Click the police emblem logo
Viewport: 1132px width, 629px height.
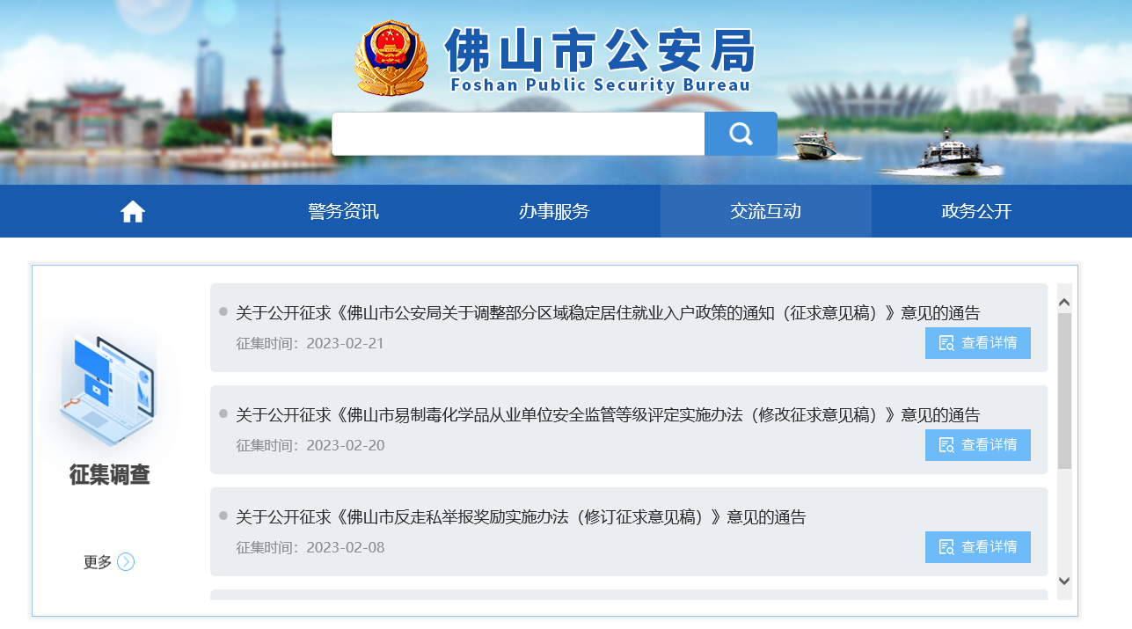(391, 58)
